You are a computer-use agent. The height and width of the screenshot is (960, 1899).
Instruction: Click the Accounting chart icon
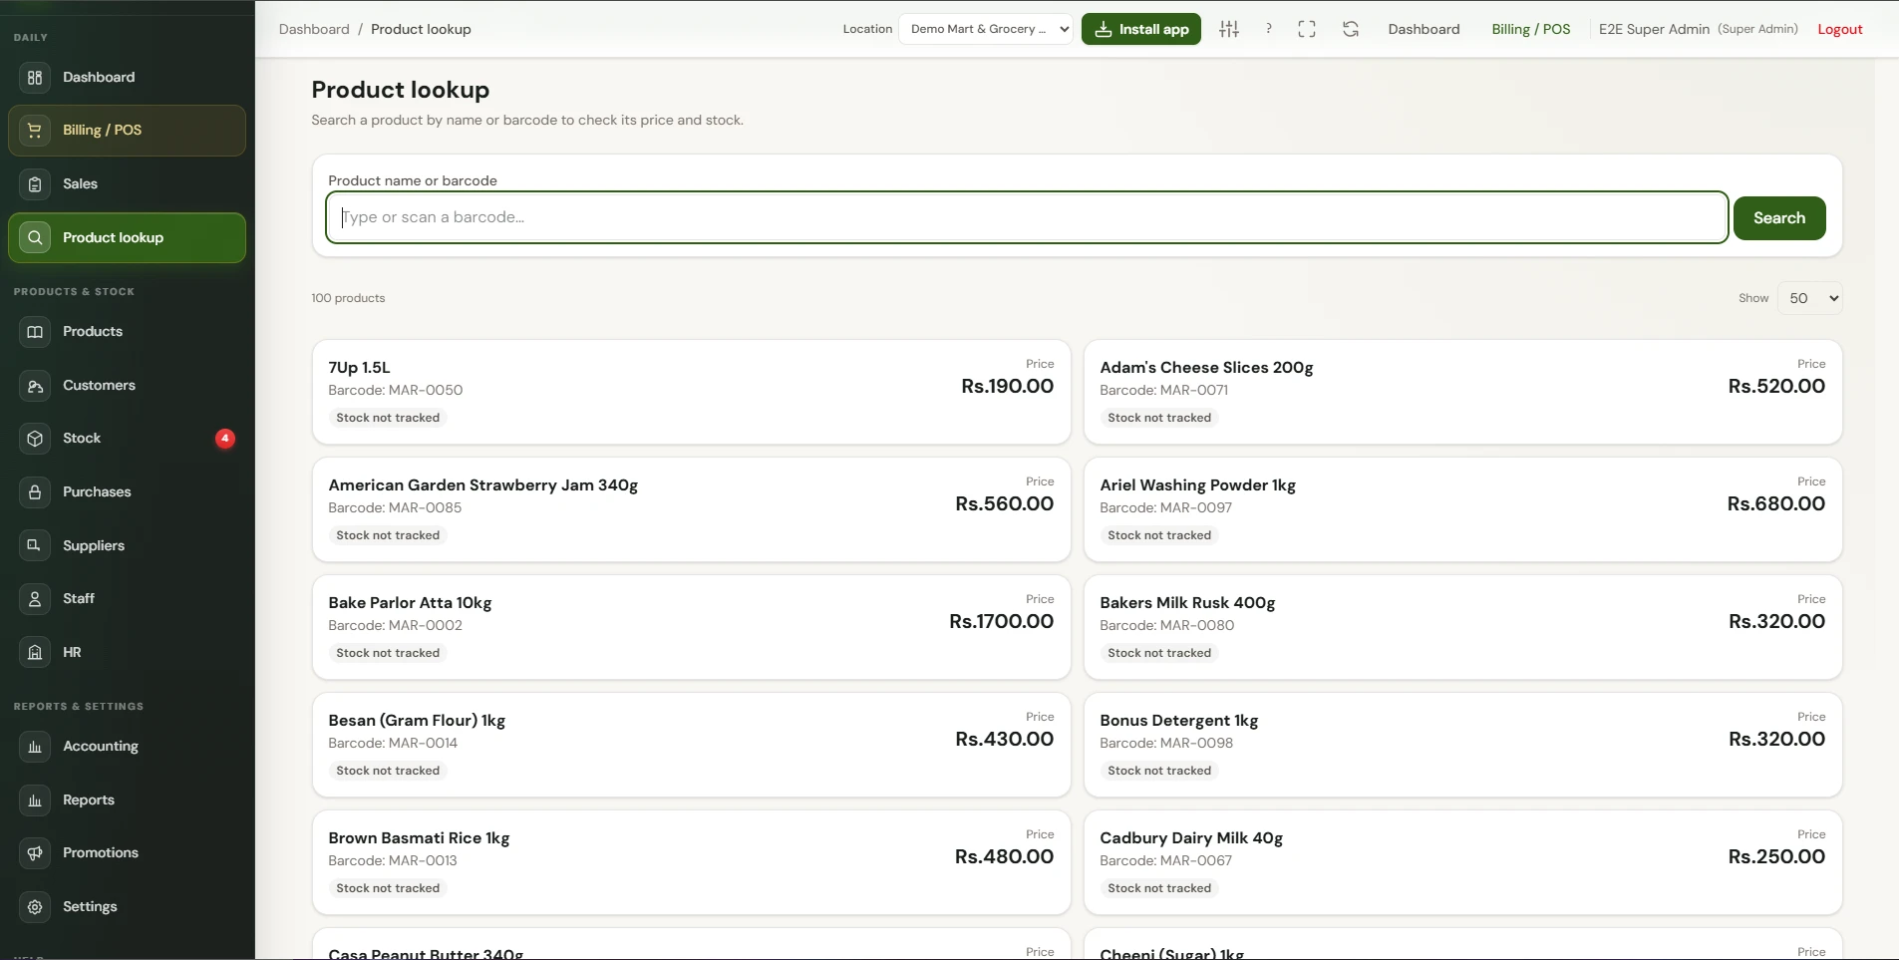[x=35, y=747]
